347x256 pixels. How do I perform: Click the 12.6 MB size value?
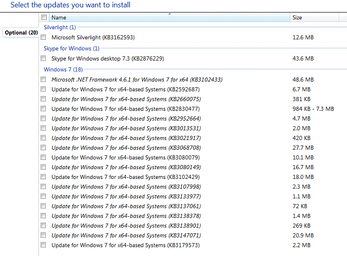point(303,37)
